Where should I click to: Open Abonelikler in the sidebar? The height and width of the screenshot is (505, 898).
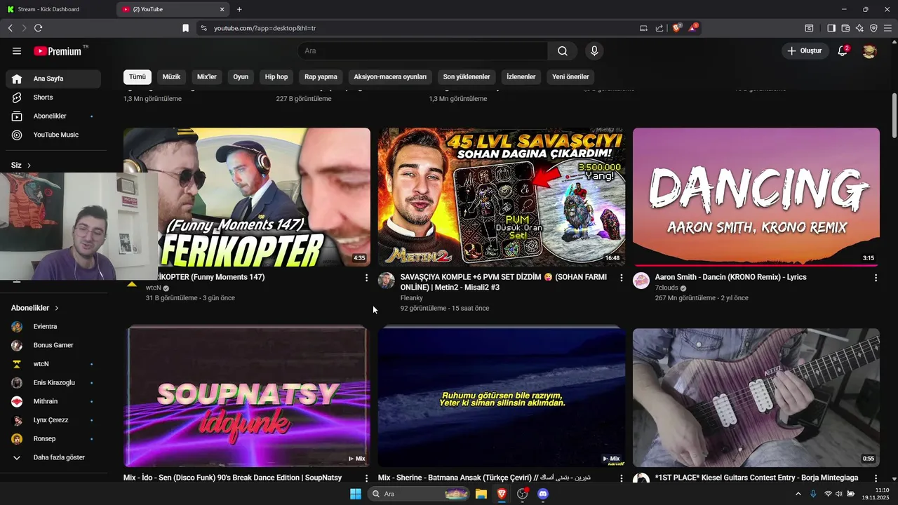pos(53,116)
